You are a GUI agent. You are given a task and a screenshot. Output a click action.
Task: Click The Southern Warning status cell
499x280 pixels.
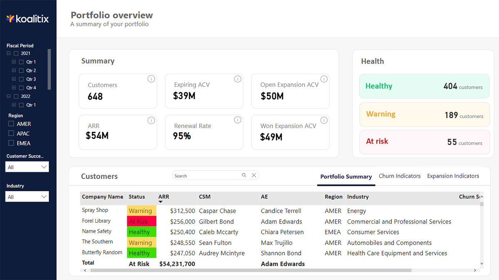141,243
